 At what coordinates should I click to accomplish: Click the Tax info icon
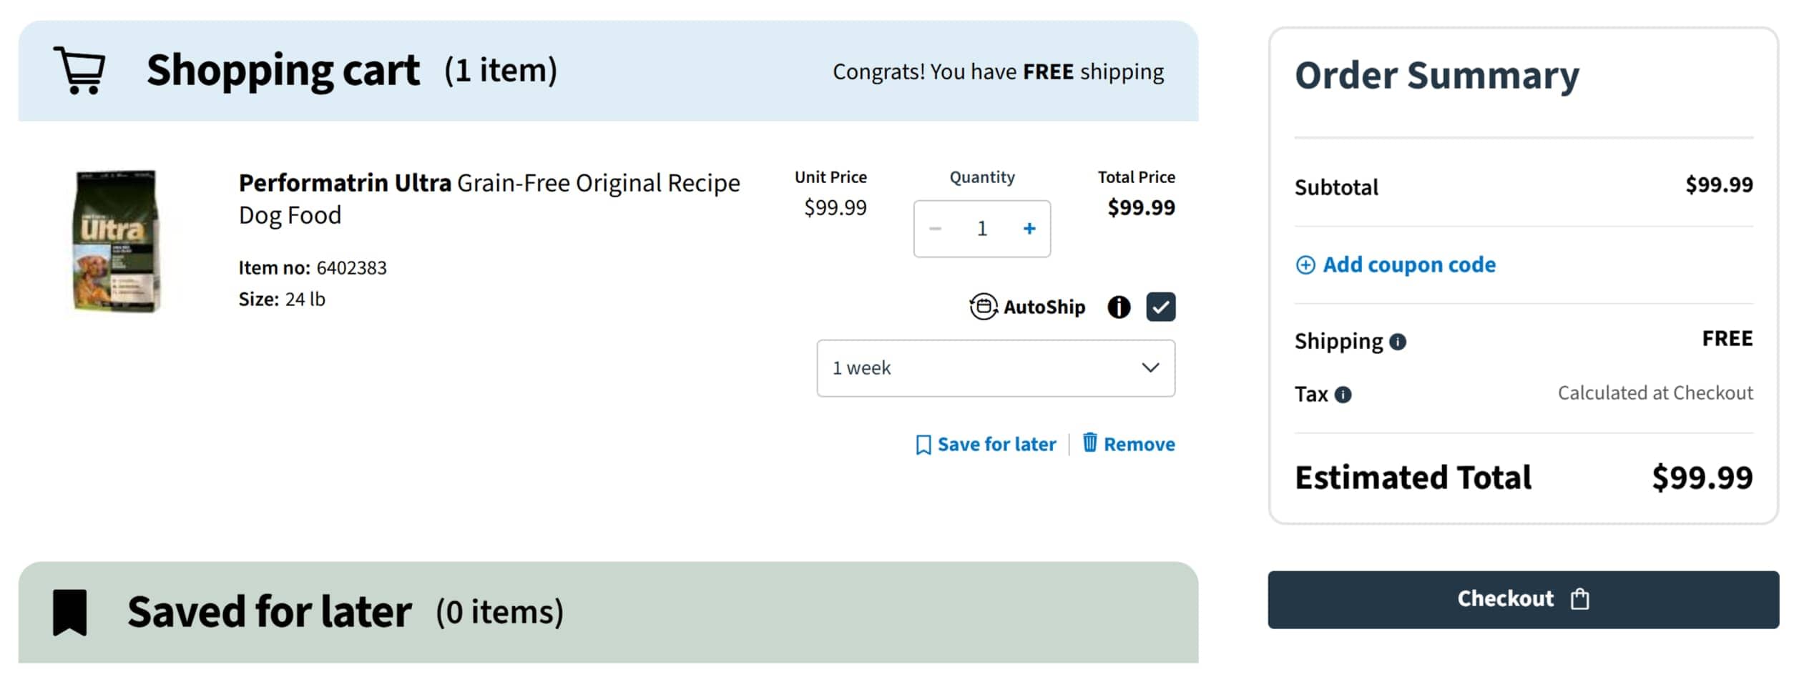(1343, 395)
